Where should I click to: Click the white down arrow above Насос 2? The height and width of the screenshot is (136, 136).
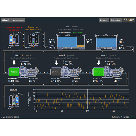click(56, 63)
